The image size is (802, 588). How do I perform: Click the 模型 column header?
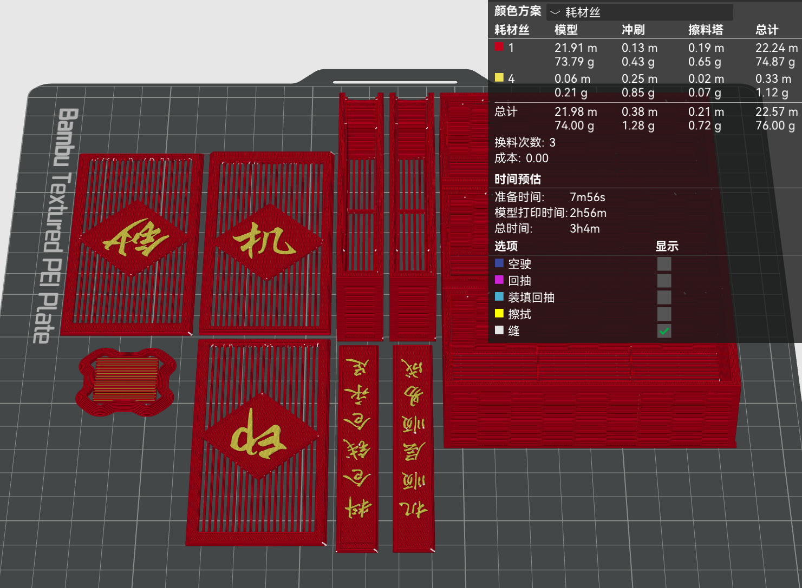click(x=566, y=30)
